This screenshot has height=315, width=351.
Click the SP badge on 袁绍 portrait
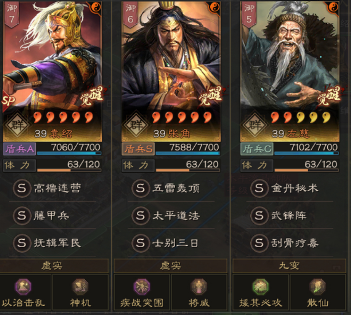[8, 101]
